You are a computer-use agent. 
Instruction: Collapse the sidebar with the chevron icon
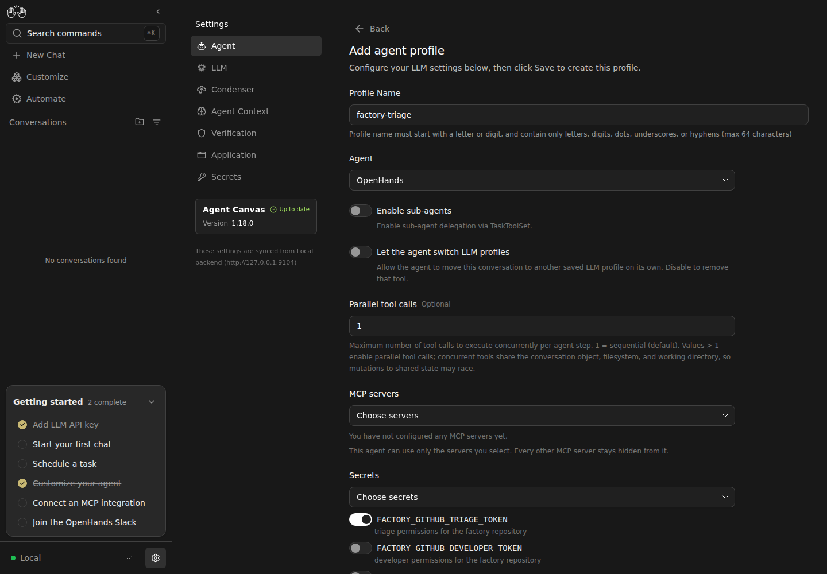coord(158,11)
